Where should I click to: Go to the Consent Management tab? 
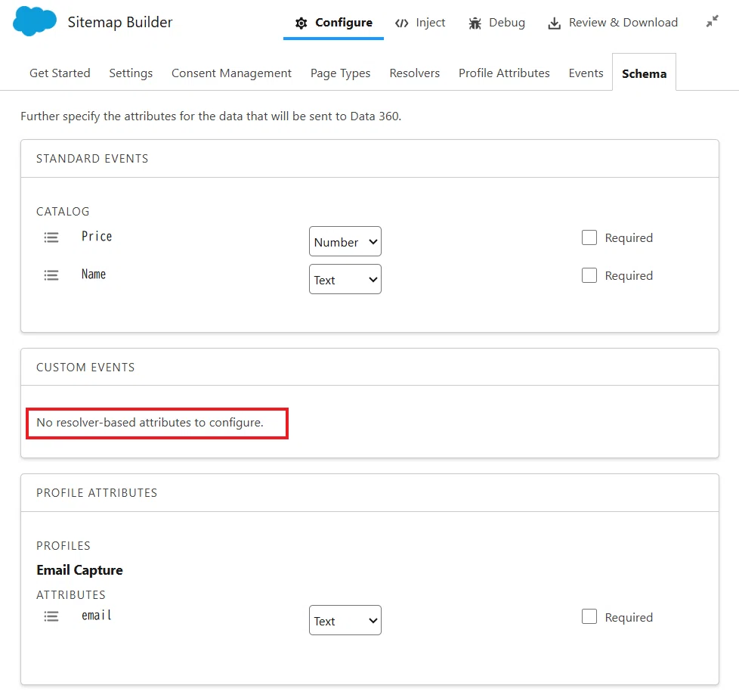231,73
